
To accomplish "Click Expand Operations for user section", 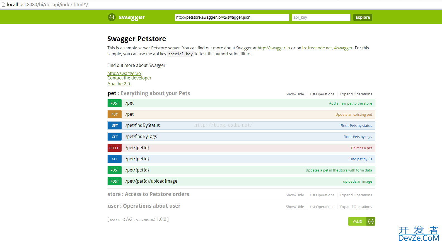I will pos(356,207).
